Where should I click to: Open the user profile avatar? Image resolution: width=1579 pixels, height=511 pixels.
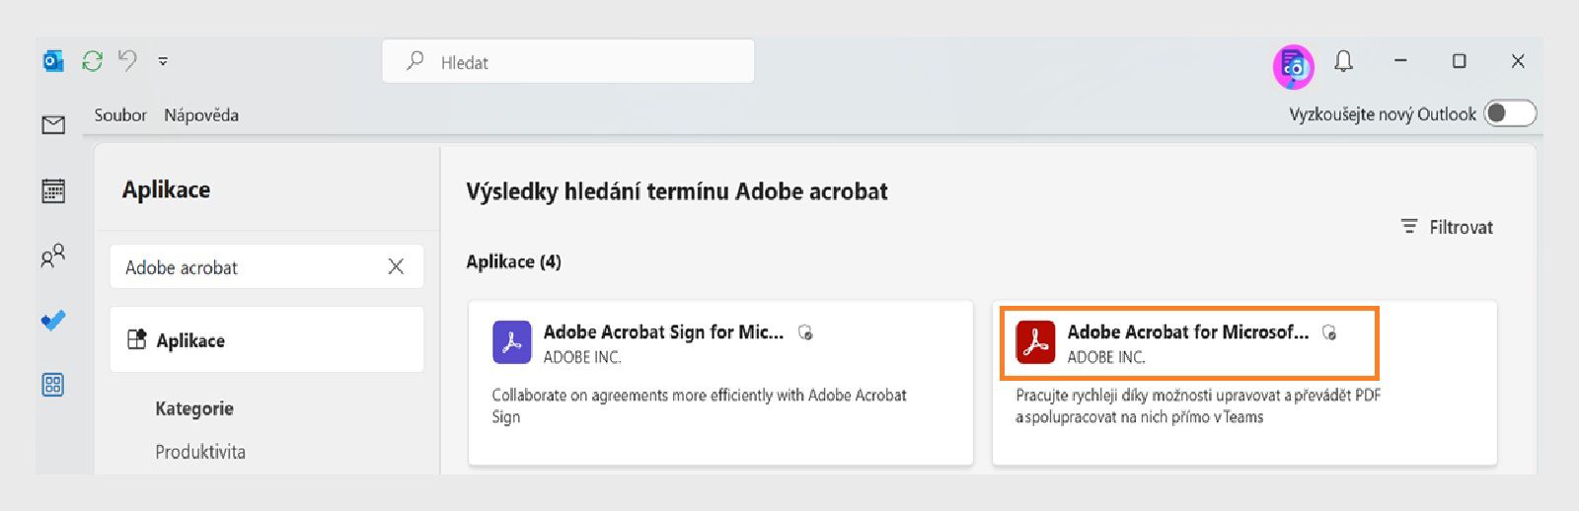click(x=1293, y=66)
